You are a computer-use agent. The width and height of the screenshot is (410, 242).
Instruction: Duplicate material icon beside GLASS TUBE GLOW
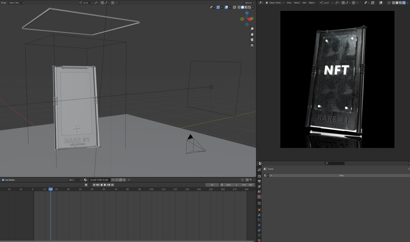[120, 180]
